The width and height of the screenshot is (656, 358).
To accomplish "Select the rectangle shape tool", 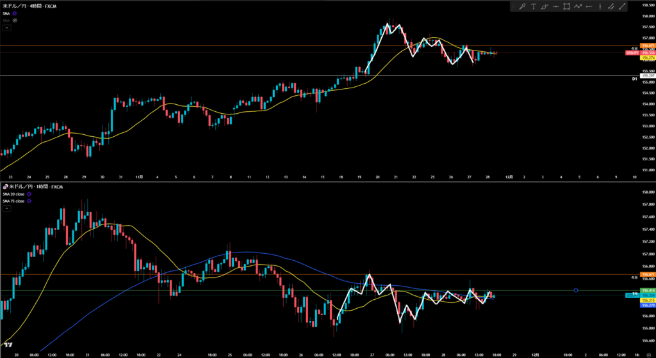I will tap(566, 6).
